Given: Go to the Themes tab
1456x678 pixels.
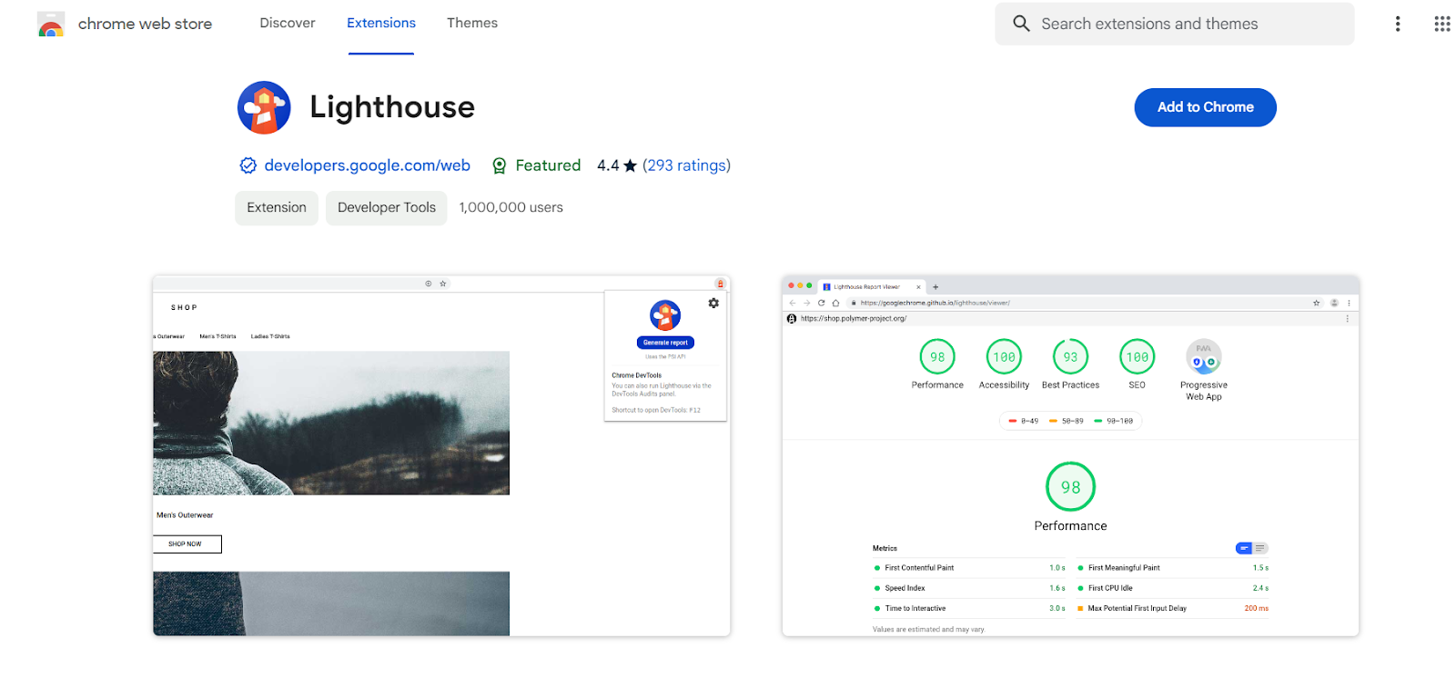Looking at the screenshot, I should 472,23.
